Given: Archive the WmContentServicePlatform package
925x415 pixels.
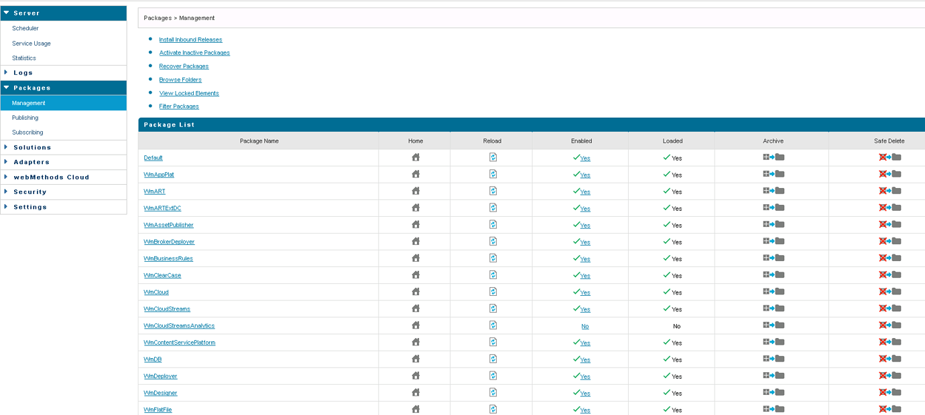Looking at the screenshot, I should pos(774,342).
